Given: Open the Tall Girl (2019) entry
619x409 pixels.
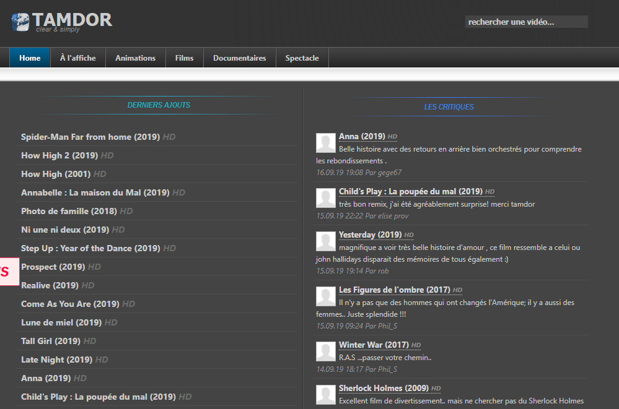Looking at the screenshot, I should tap(51, 341).
